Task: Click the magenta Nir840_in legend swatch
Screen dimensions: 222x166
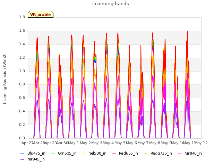Action: point(180,154)
